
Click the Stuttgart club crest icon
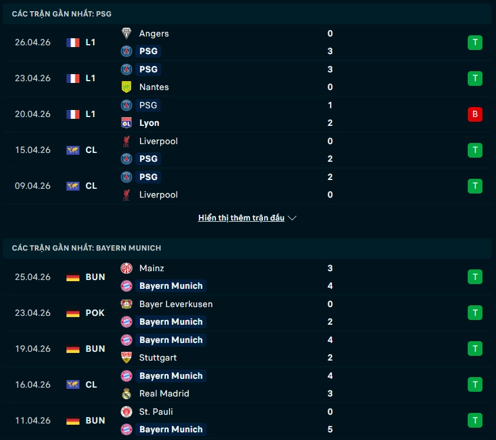pos(127,358)
